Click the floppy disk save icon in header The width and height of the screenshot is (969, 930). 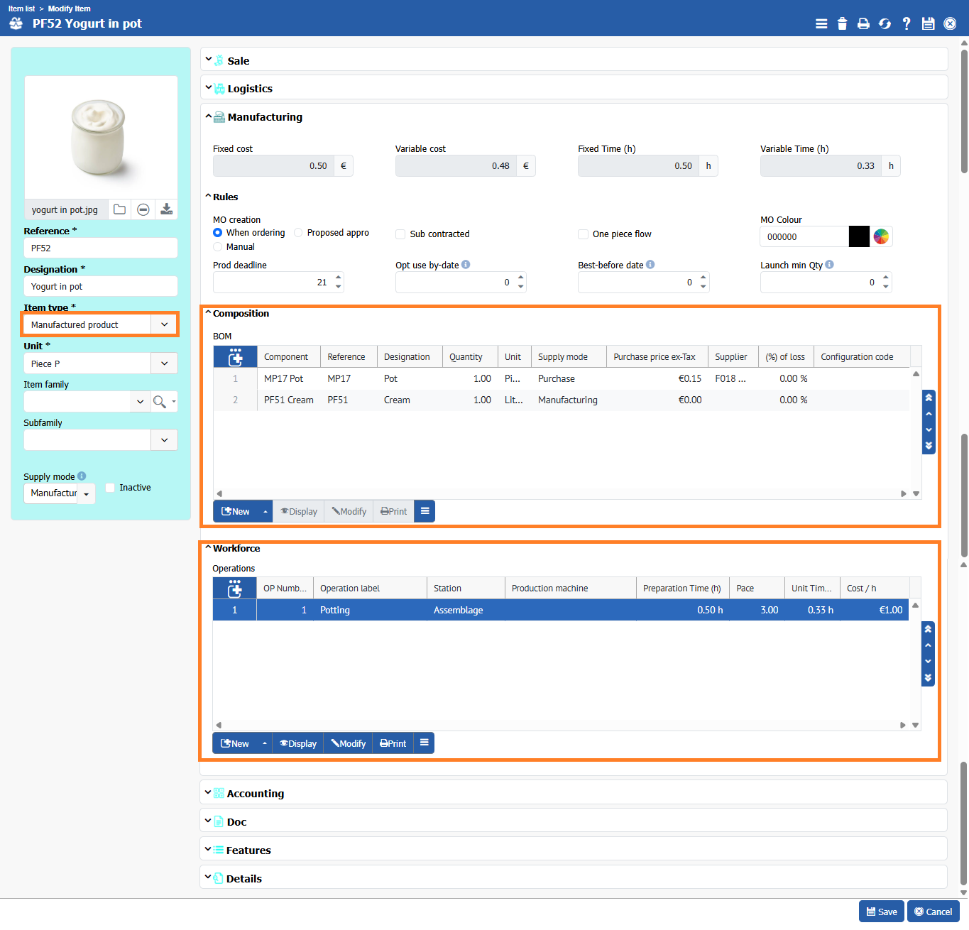928,23
